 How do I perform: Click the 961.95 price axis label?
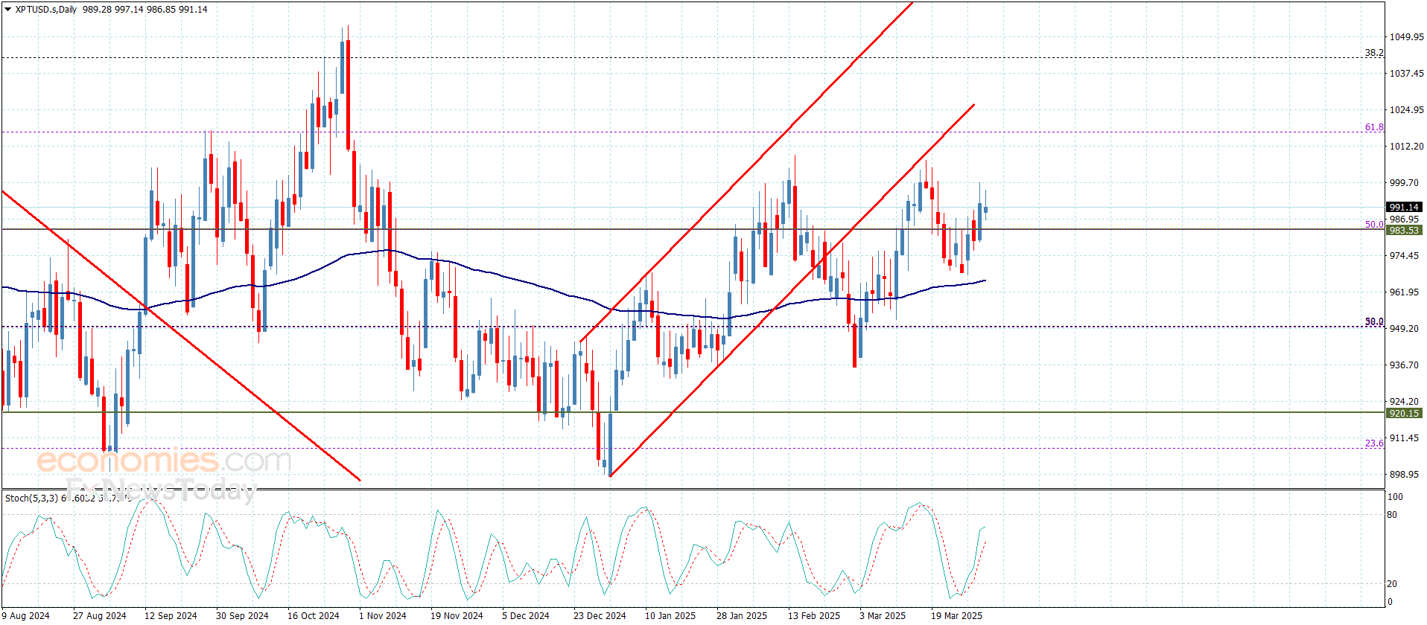coord(1404,292)
